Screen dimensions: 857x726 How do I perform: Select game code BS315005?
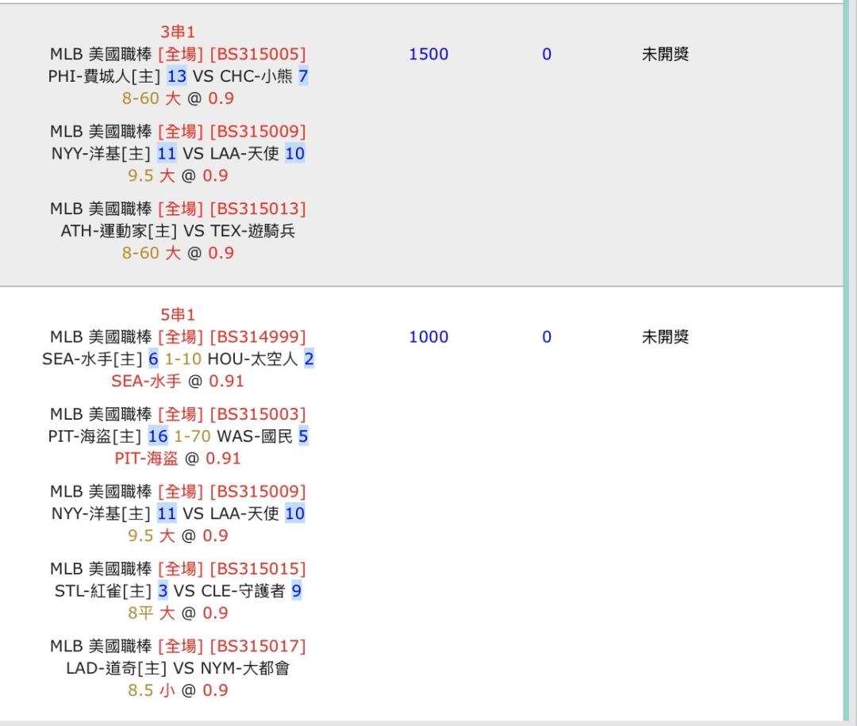pos(258,54)
